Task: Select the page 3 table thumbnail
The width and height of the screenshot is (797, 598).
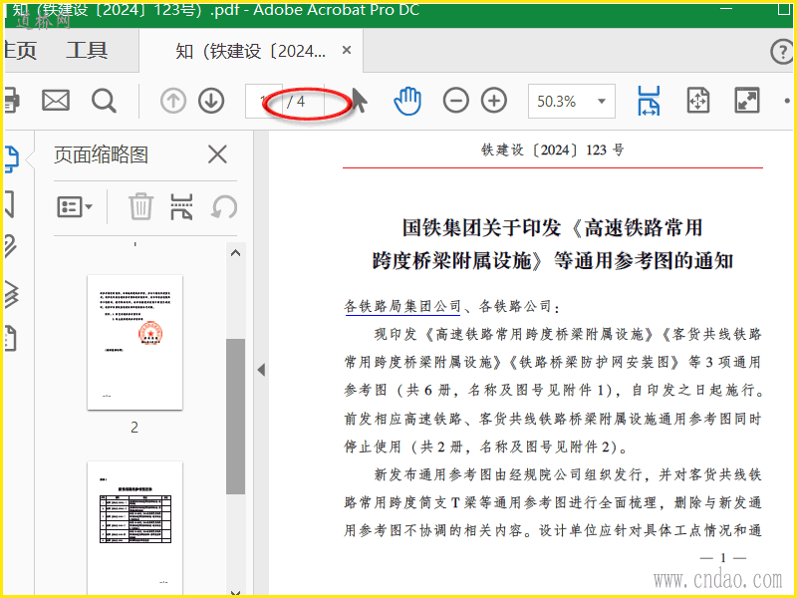Action: pos(134,526)
